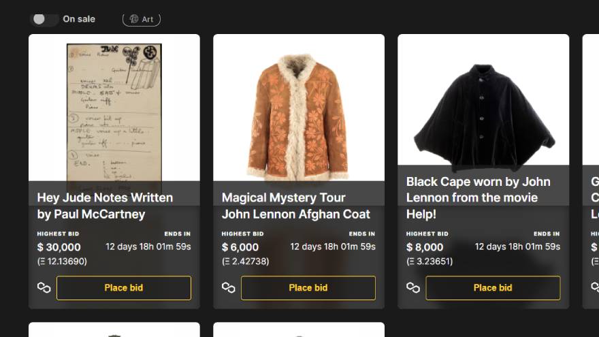Click the $ 8,000 highest bid amount

coord(425,247)
